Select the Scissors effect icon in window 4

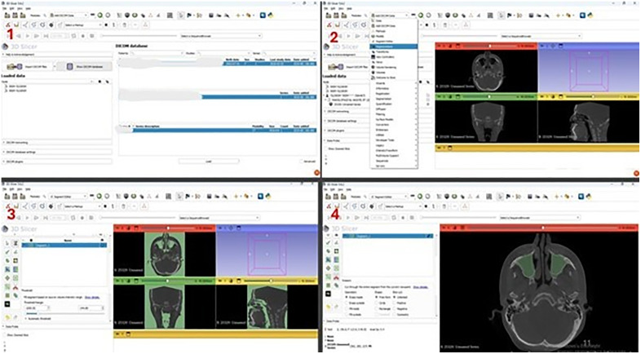coord(335,277)
